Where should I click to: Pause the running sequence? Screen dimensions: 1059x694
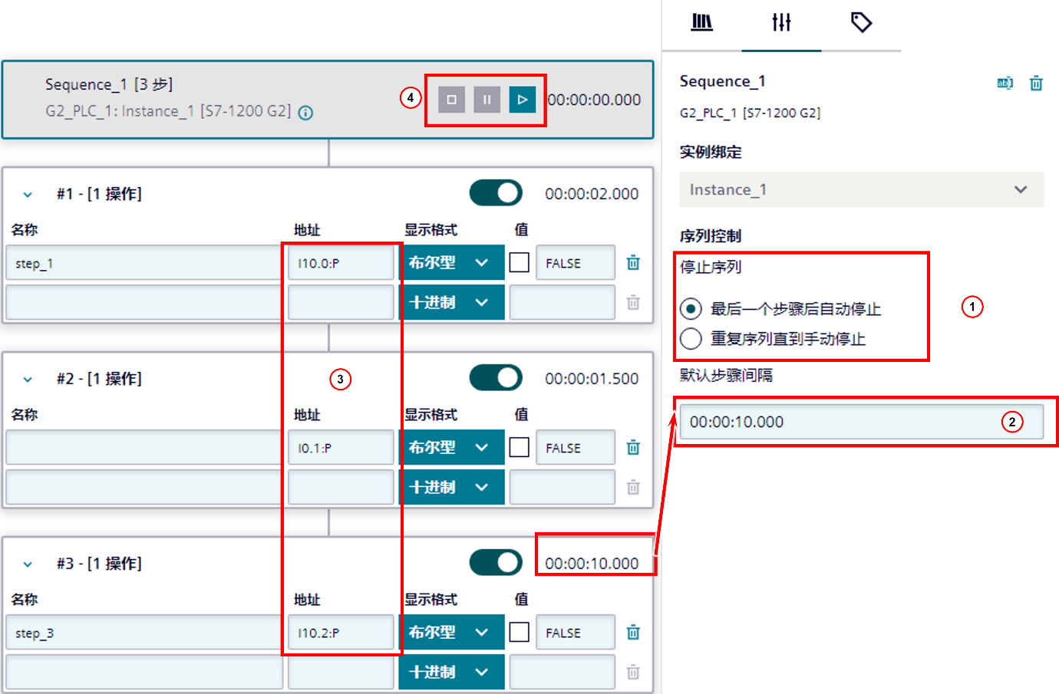[x=487, y=99]
